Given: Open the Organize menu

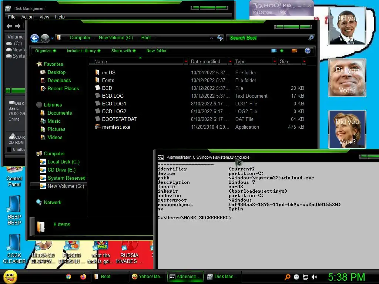Looking at the screenshot, I should [46, 51].
